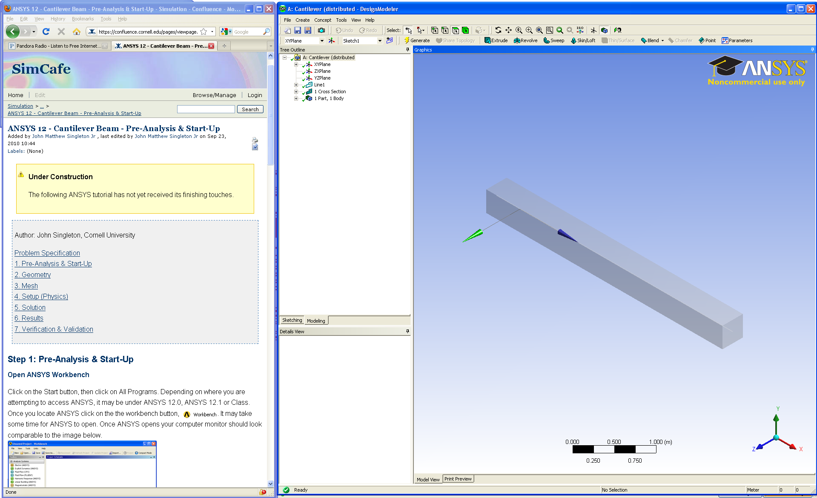
Task: Click the Look At face icon
Action: 618,30
